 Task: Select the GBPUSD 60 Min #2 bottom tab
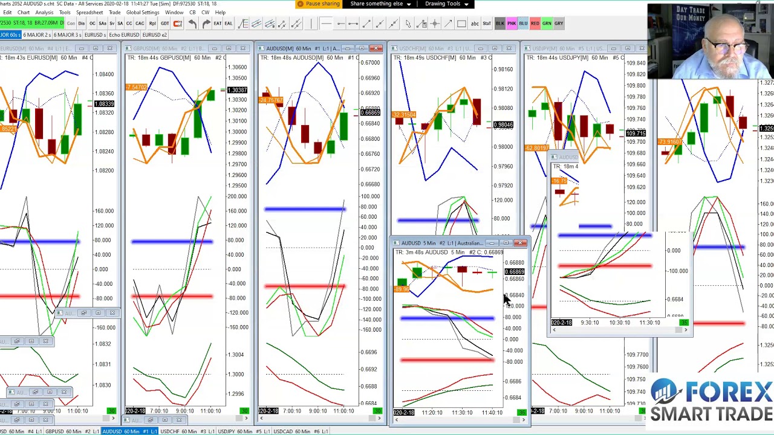72,431
